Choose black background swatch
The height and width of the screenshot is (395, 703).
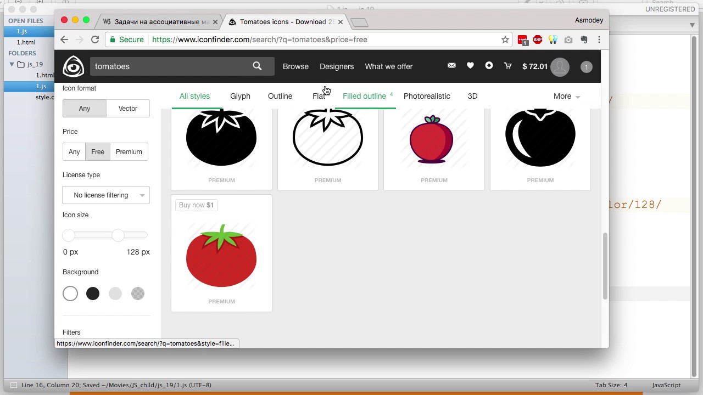click(x=93, y=294)
